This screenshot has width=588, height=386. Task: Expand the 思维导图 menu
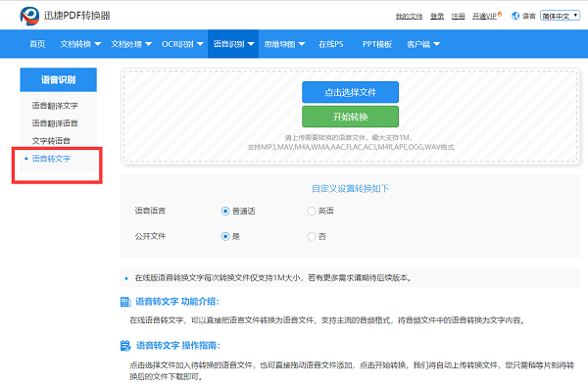coord(284,44)
